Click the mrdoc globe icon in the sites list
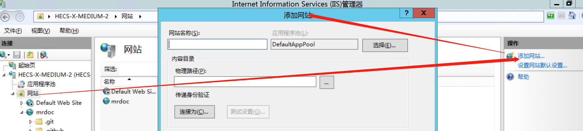The image size is (583, 131). [x=106, y=101]
